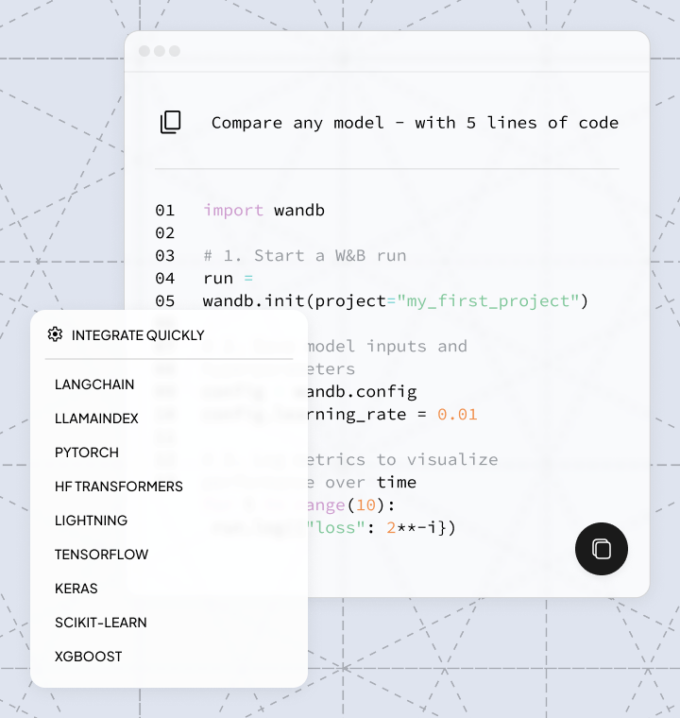This screenshot has width=680, height=718.
Task: Open the TENSORFLOW integration
Action: pyautogui.click(x=101, y=555)
